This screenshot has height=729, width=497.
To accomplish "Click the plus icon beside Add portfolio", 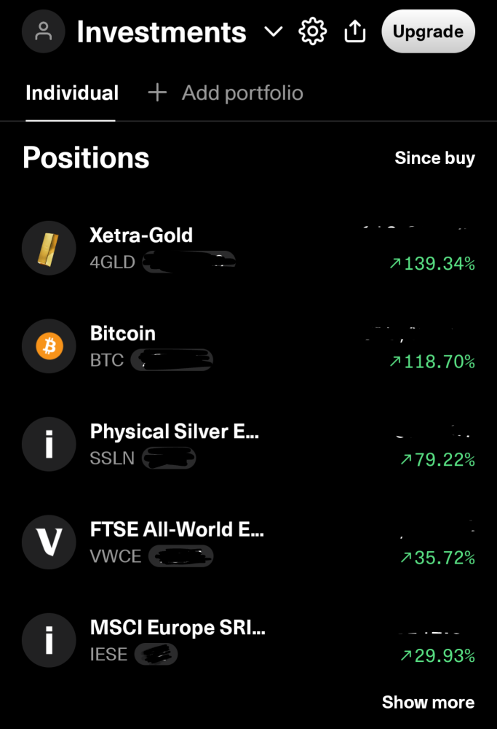I will click(157, 93).
